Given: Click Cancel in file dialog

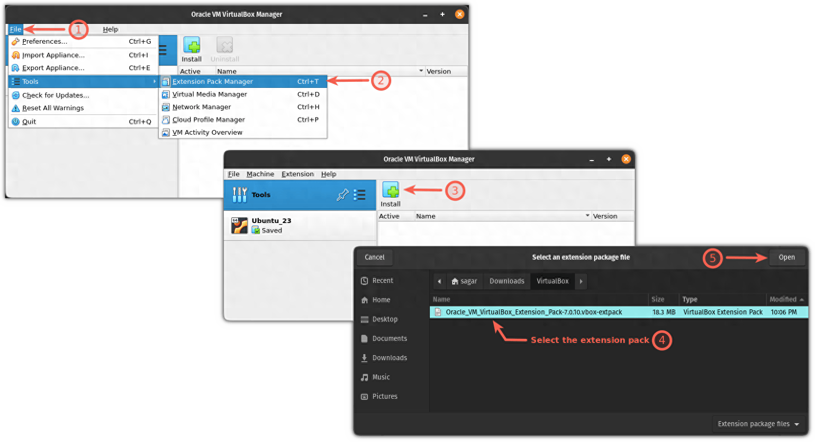Looking at the screenshot, I should [375, 258].
